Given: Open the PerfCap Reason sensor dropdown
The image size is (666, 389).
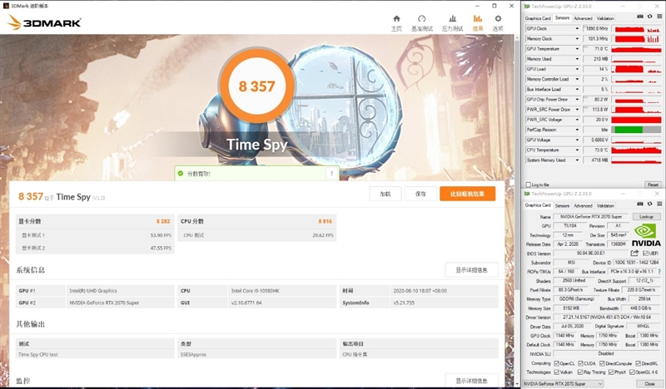Looking at the screenshot, I should coord(577,130).
